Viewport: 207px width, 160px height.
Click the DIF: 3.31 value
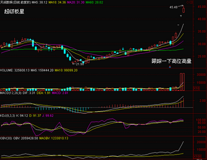[29, 93]
